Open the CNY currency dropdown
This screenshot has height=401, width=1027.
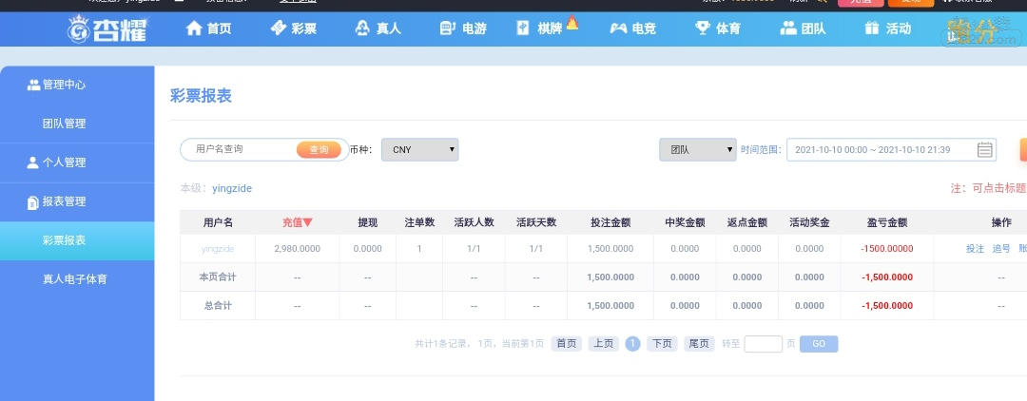[x=420, y=150]
